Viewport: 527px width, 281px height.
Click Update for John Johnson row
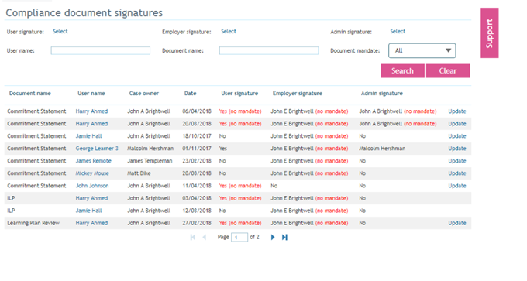[x=457, y=186]
